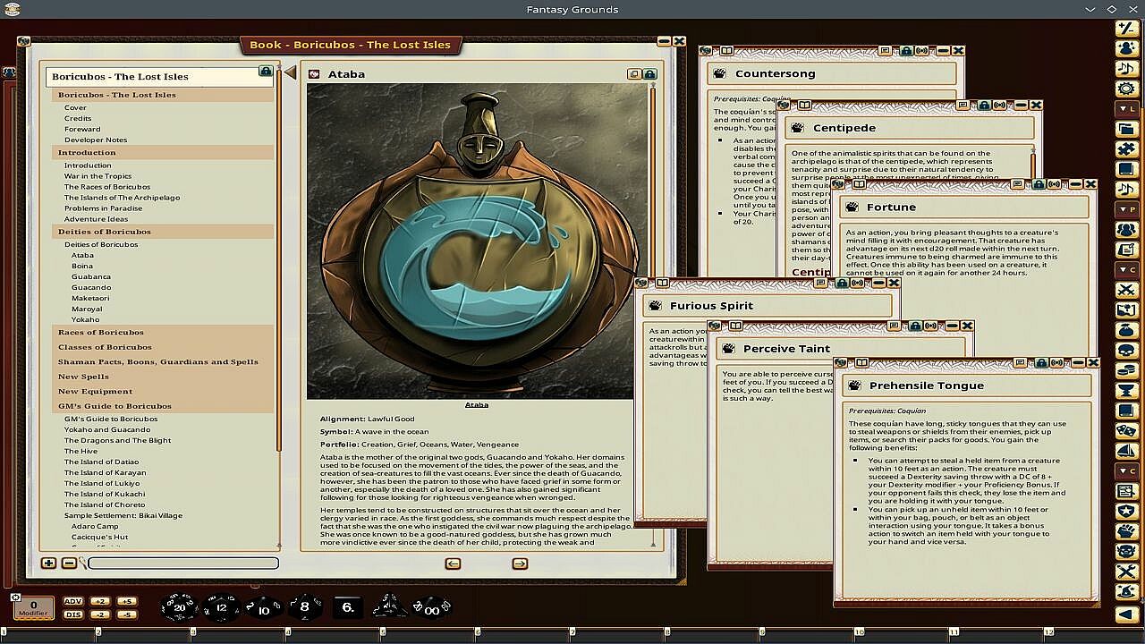
Task: Expand the New Spells section
Action: tap(163, 377)
